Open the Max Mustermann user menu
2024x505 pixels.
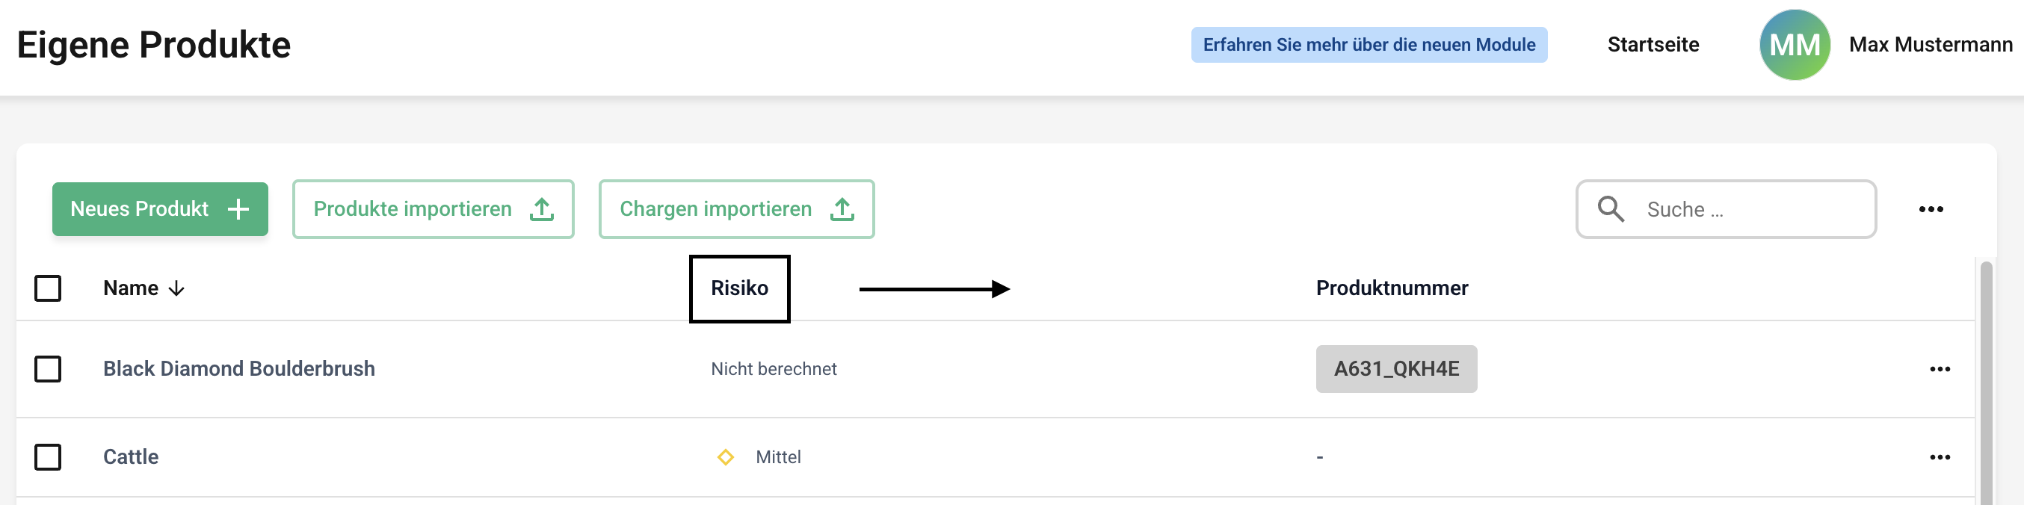click(1930, 45)
